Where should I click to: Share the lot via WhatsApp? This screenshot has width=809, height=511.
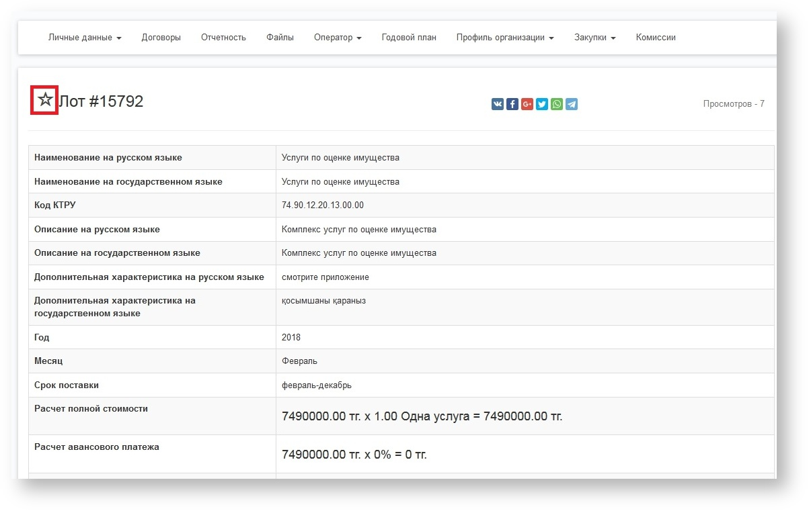click(x=557, y=104)
